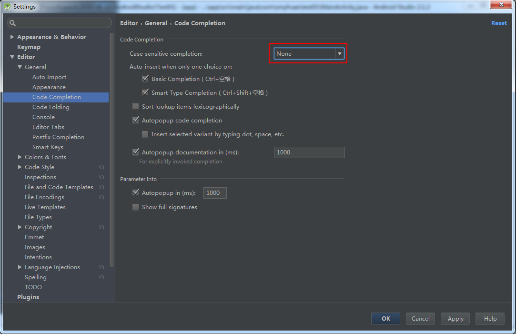Click Parameter Info autopopup delay field
The image size is (516, 334).
click(x=215, y=193)
